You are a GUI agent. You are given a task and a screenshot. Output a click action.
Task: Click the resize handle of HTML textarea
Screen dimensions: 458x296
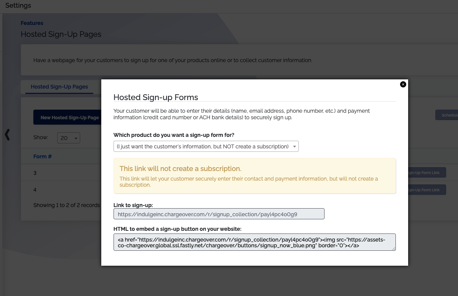tap(394, 249)
